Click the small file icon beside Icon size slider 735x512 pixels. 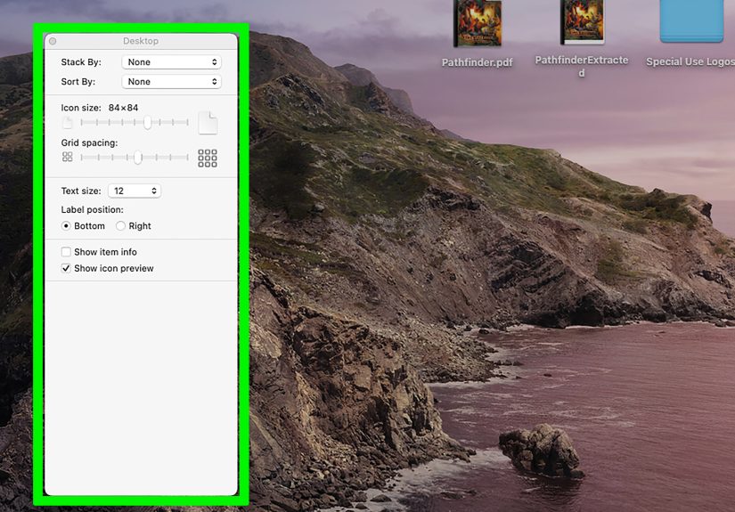tap(68, 123)
